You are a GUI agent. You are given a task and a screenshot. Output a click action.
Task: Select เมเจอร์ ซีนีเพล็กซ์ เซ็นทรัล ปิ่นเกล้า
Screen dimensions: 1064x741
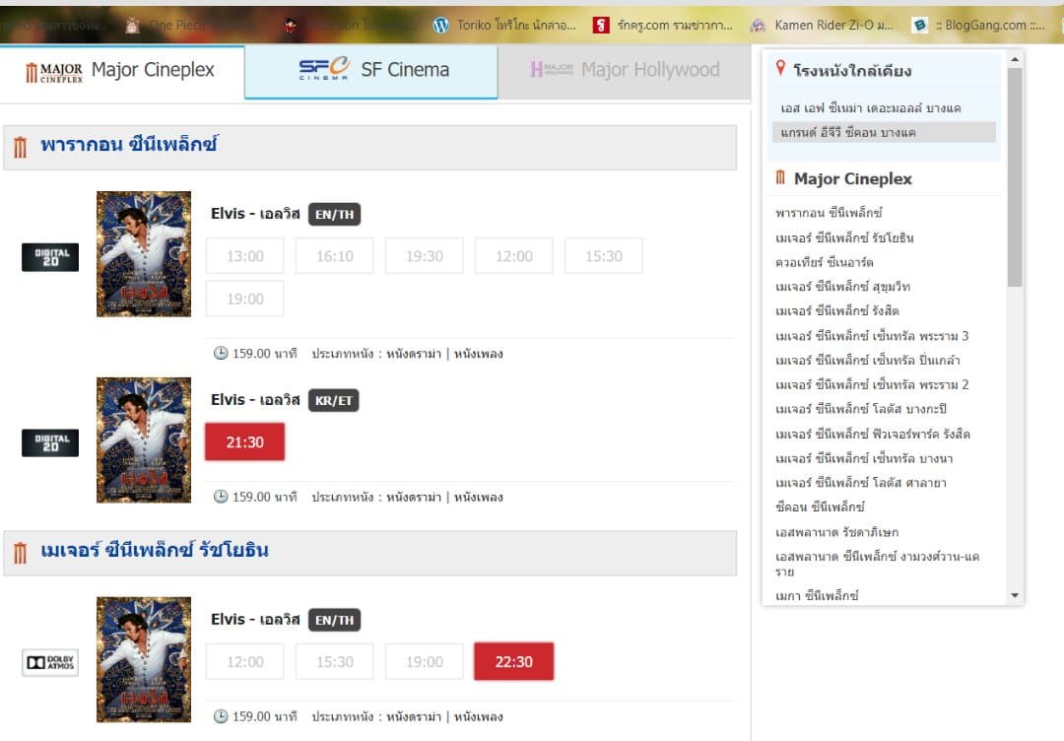868,361
